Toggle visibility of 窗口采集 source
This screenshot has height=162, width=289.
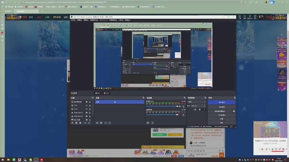[86, 120]
